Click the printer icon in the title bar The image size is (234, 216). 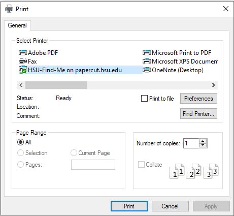click(9, 9)
